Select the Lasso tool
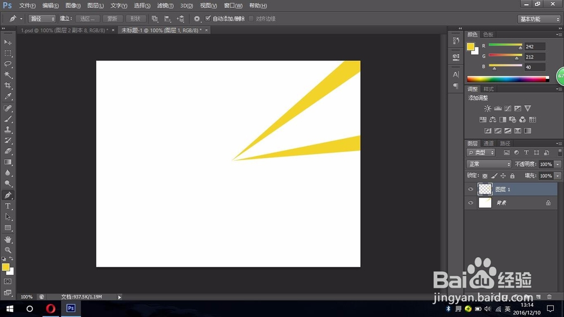 8,64
